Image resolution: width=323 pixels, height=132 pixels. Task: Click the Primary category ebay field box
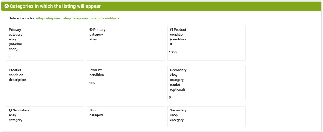126,43
